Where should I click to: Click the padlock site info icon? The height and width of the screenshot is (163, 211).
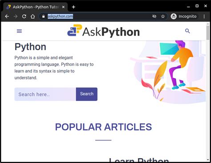click(43, 16)
